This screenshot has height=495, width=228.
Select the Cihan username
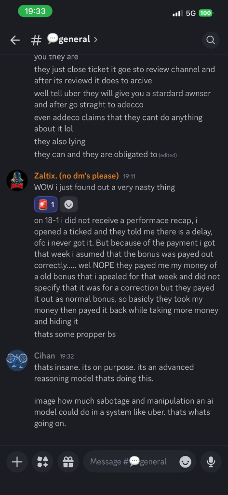pyautogui.click(x=44, y=356)
